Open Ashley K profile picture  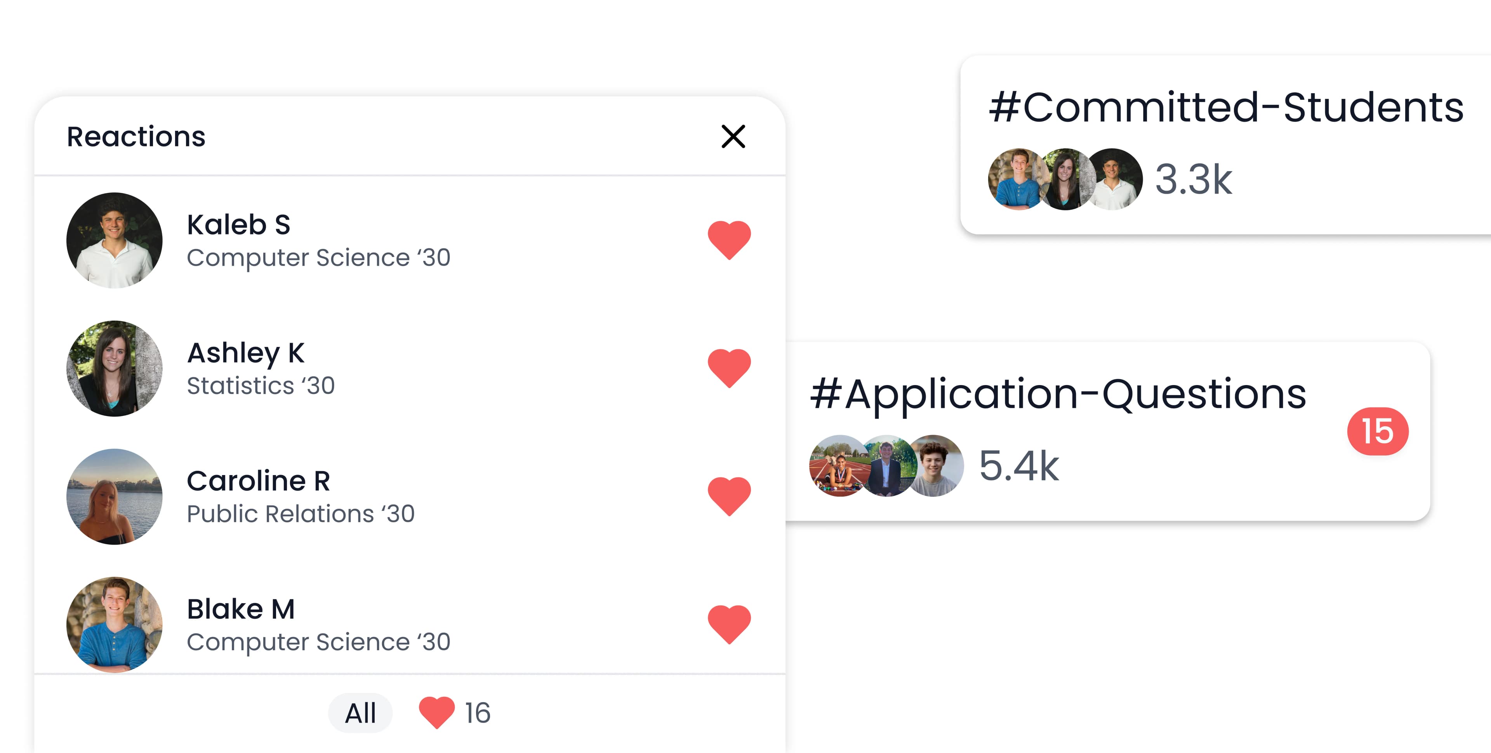pyautogui.click(x=115, y=368)
